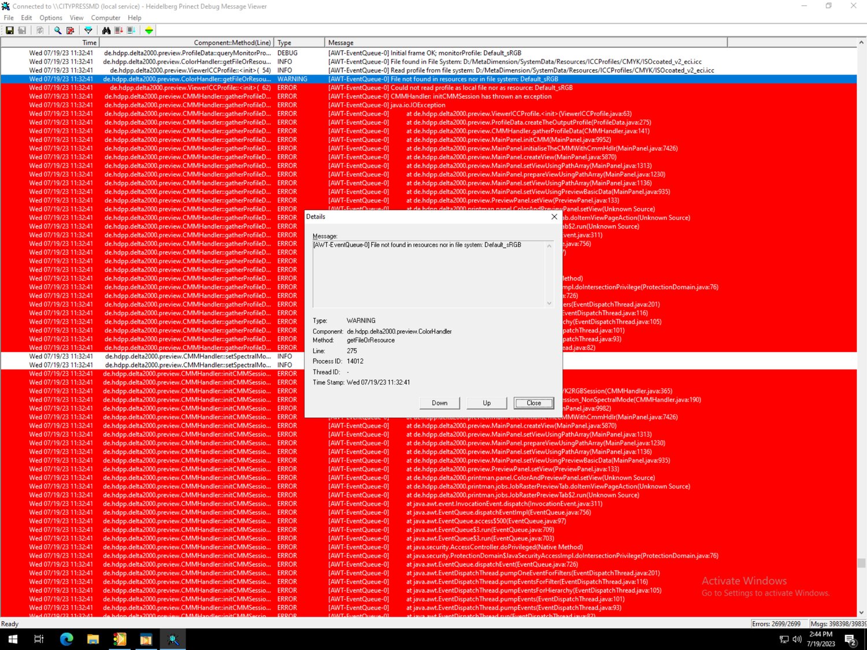The height and width of the screenshot is (650, 867).
Task: Select the 'ViewerICCProfile.java:63' stack trace row
Action: [429, 114]
